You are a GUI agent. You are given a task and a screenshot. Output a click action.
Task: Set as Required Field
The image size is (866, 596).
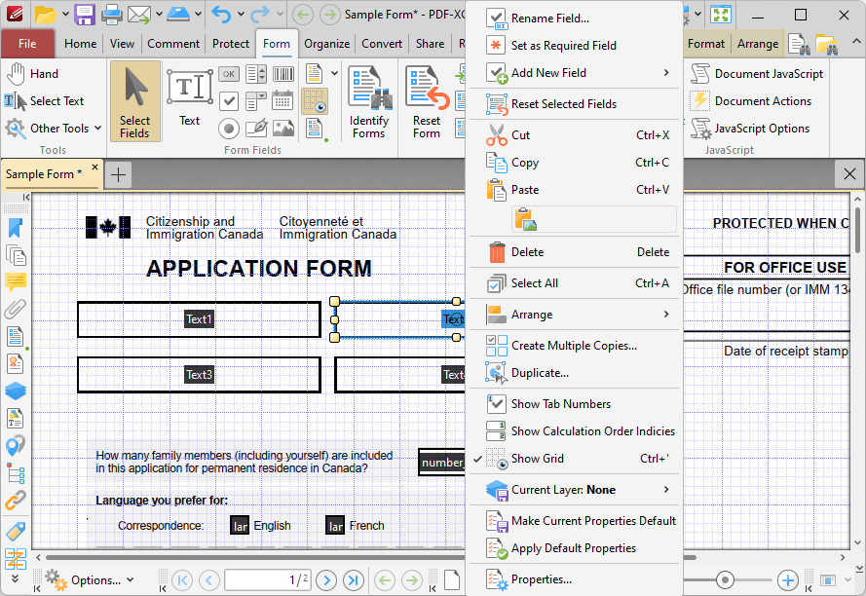(574, 46)
